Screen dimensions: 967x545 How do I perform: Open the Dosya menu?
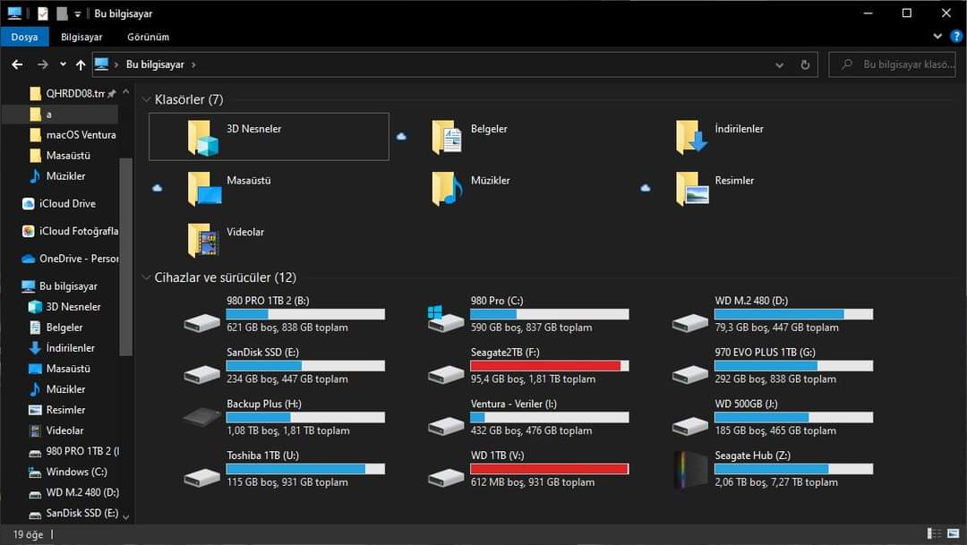pos(24,37)
